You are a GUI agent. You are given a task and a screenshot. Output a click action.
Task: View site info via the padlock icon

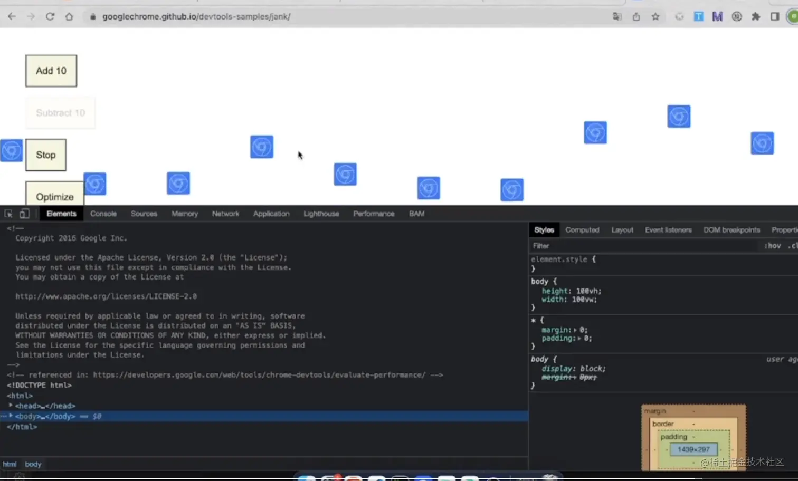coord(93,16)
